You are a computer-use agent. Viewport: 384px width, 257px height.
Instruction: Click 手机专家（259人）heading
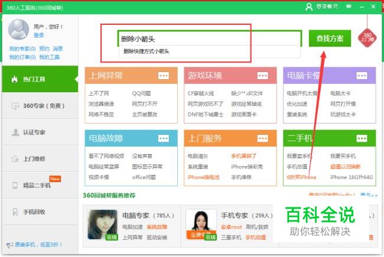point(247,216)
